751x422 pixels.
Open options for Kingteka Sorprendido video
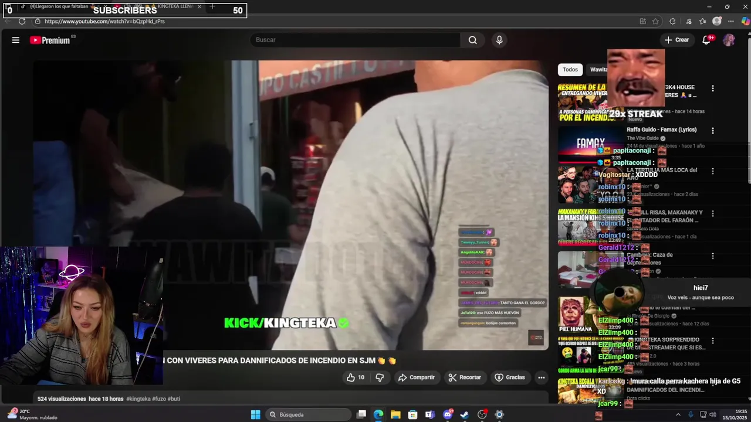(713, 341)
